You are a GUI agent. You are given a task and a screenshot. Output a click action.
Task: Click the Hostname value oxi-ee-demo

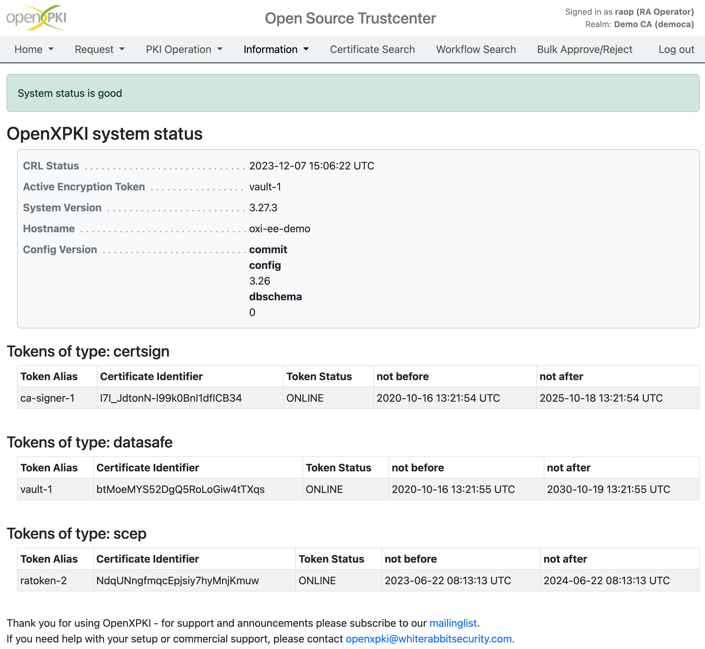(280, 229)
